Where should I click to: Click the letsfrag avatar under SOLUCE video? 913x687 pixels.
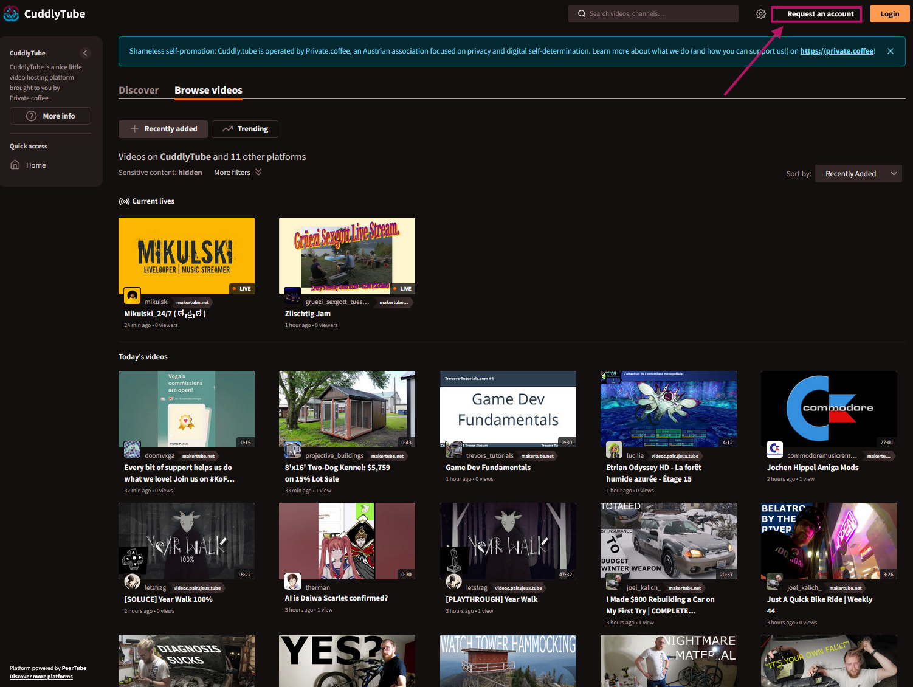coord(133,582)
